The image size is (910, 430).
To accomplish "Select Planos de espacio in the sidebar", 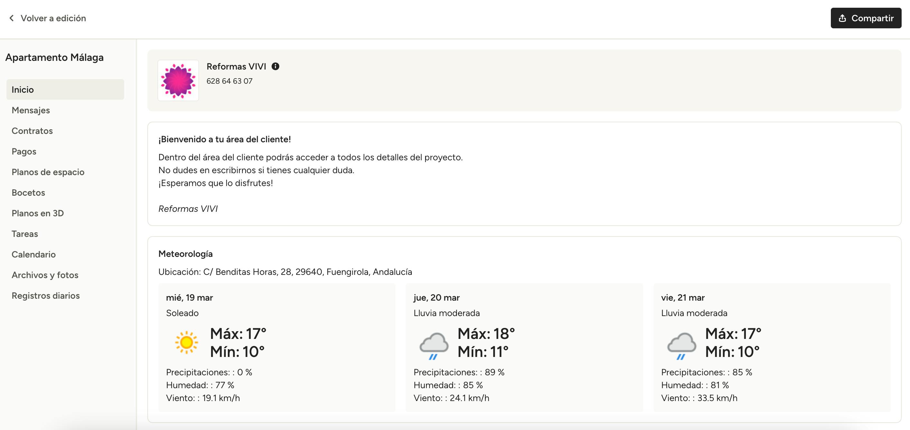I will tap(48, 172).
